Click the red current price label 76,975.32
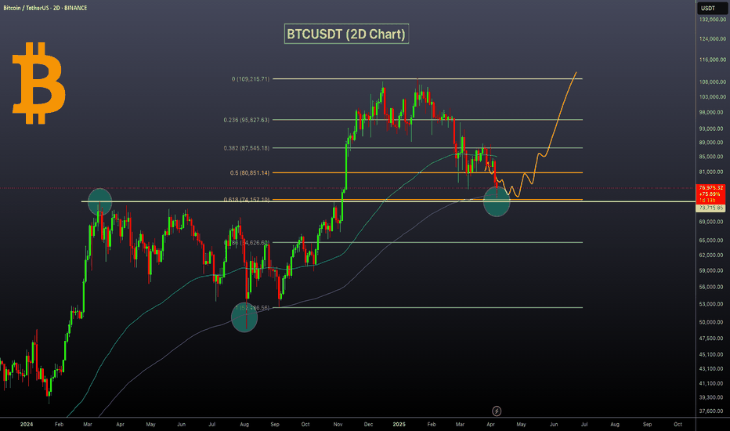The height and width of the screenshot is (431, 730). coord(710,188)
